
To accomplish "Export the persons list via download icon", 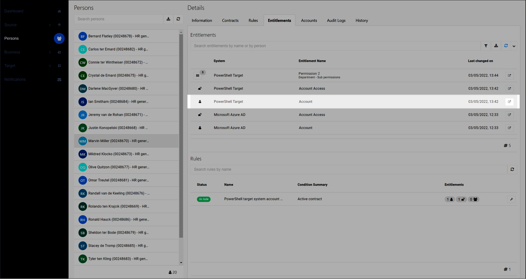I will 168,19.
